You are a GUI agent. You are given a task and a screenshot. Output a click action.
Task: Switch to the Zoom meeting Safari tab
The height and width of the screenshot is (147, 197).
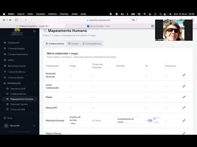[x=98, y=26]
